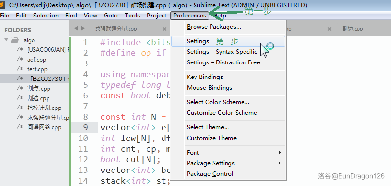The image size is (391, 186).
Task: Open 割边.cpp in the sidebar
Action: click(38, 98)
